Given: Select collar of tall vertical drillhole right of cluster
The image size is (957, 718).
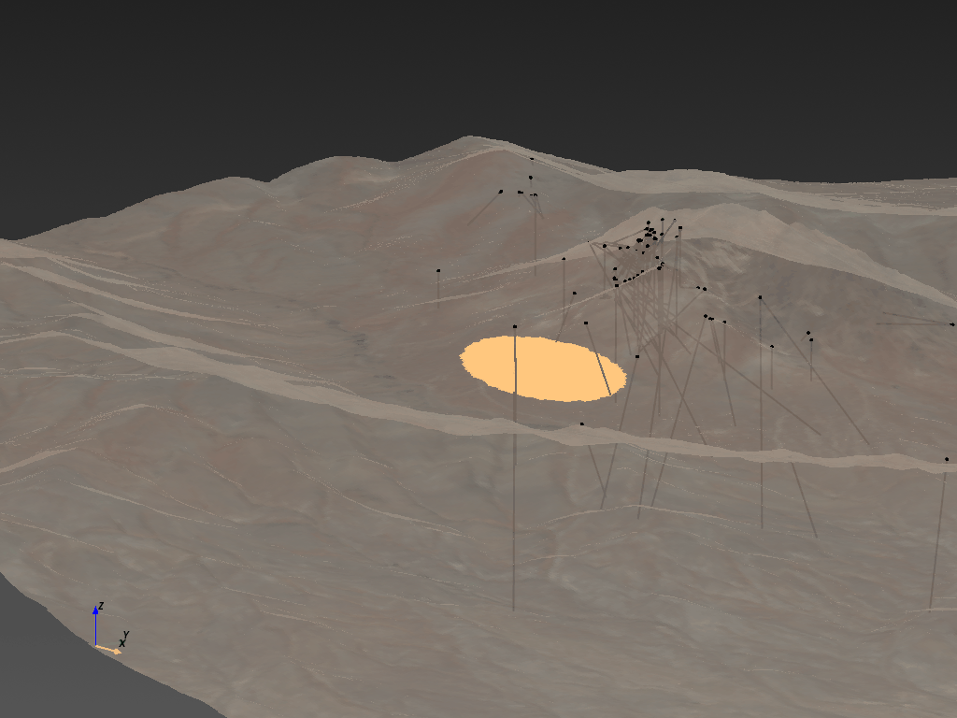Looking at the screenshot, I should 760,297.
